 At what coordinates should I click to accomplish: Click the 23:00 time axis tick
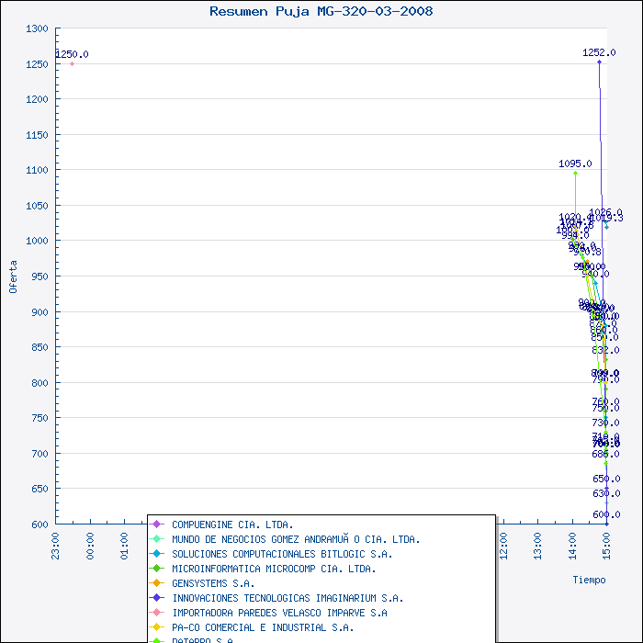(x=55, y=545)
